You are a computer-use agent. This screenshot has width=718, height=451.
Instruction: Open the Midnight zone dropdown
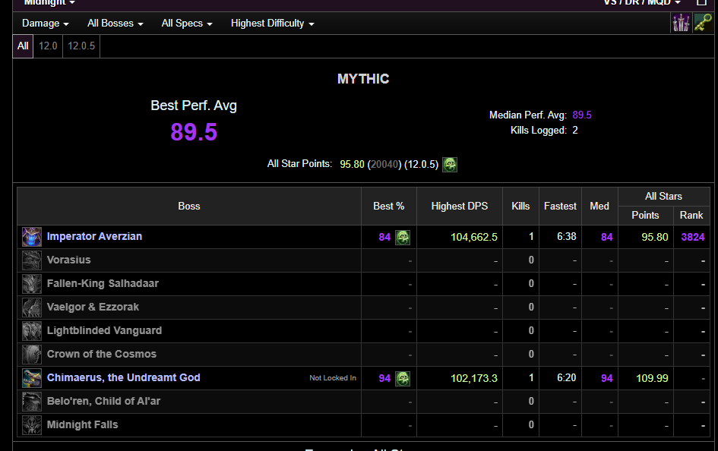tap(49, 3)
